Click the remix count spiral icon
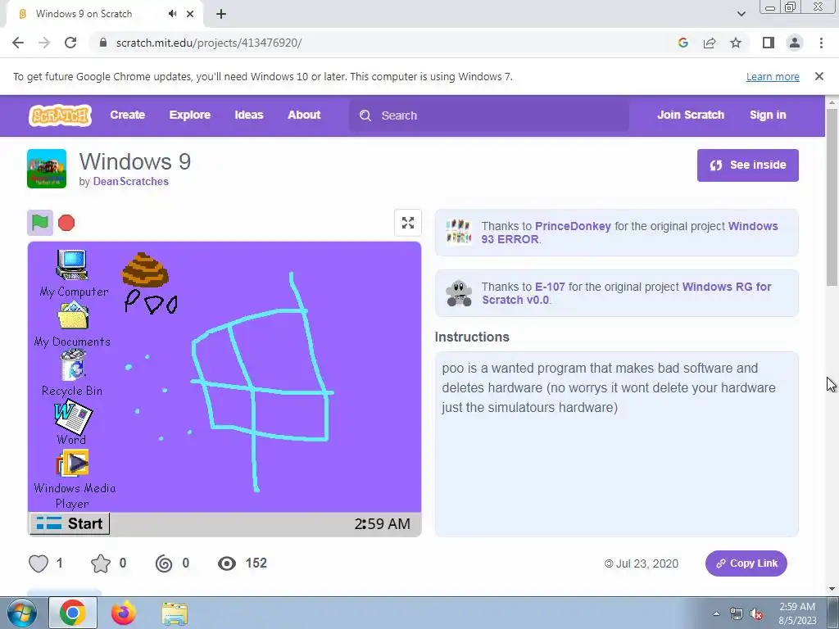 tap(164, 563)
